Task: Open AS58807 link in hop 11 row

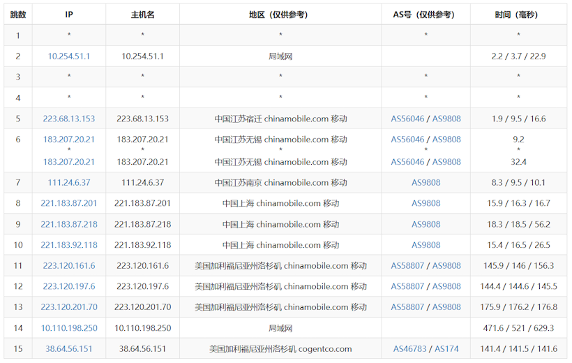Action: point(408,266)
